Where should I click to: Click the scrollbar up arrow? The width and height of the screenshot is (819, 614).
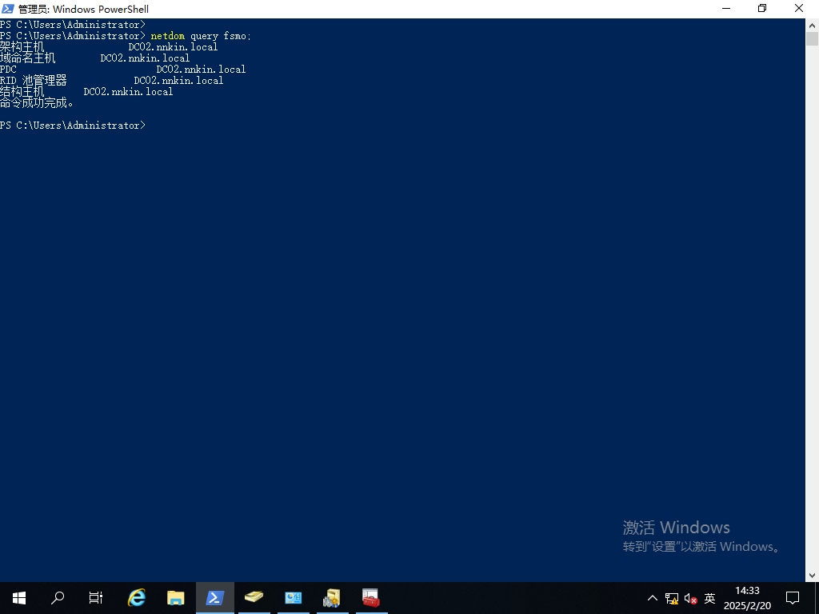[812, 25]
